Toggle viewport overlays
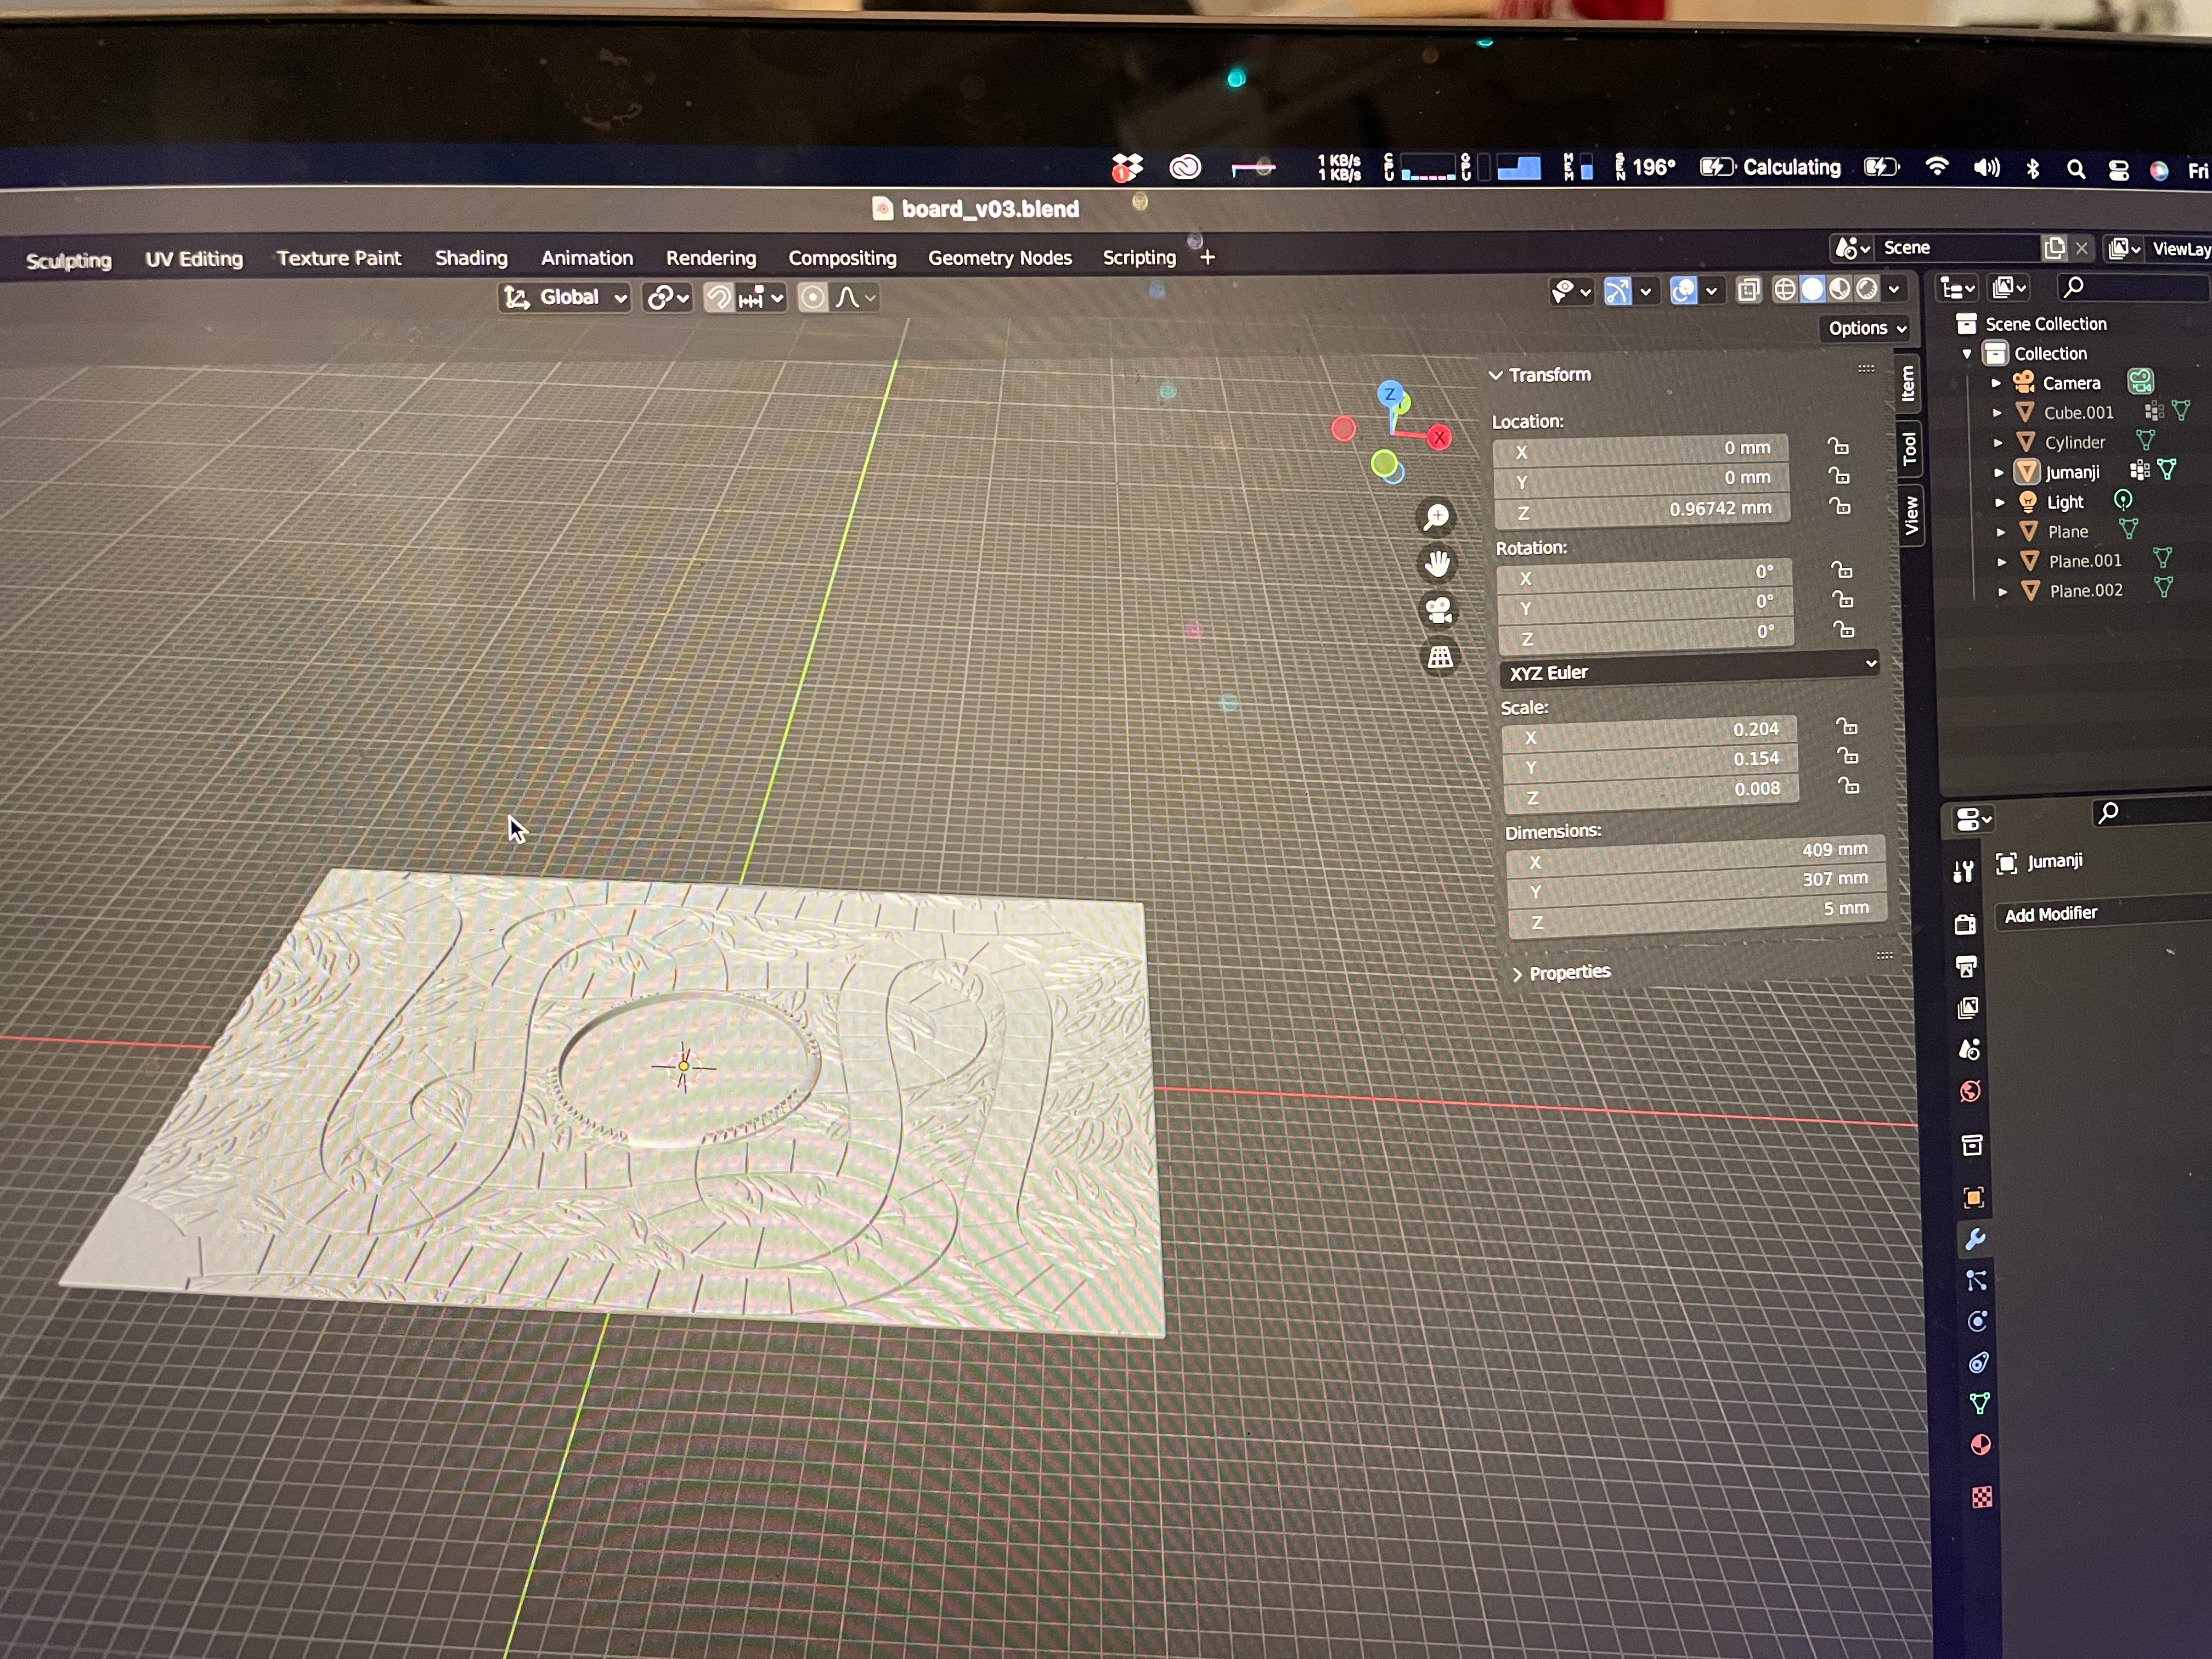Screen dimensions: 2212x1659 pos(1684,291)
